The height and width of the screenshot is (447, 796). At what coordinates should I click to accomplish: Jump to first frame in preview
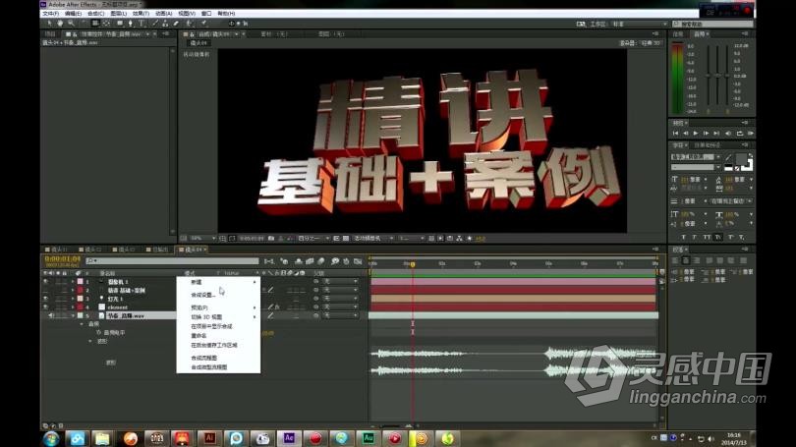click(x=675, y=133)
